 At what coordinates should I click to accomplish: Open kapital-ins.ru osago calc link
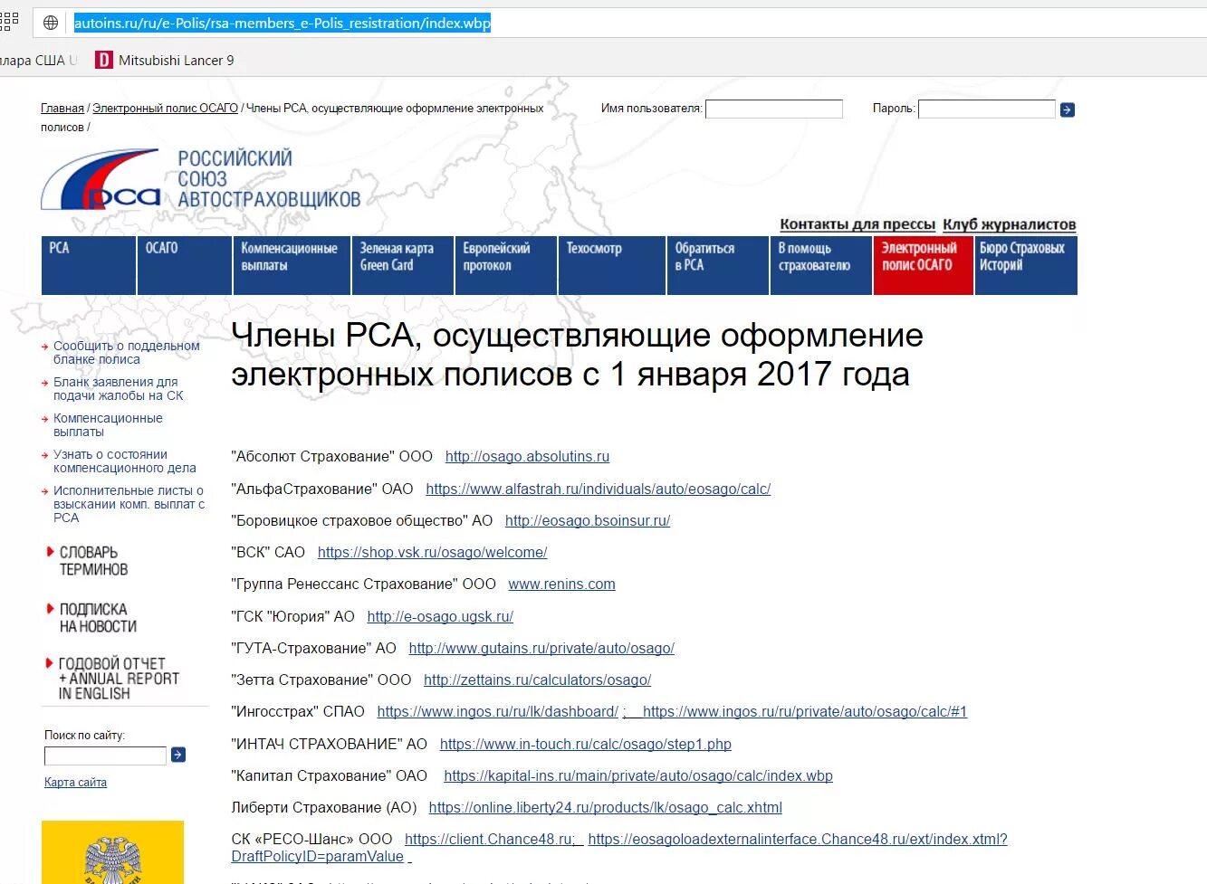tap(637, 776)
